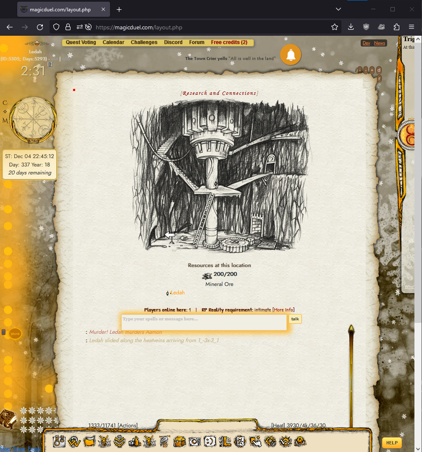Reload the page

click(40, 27)
